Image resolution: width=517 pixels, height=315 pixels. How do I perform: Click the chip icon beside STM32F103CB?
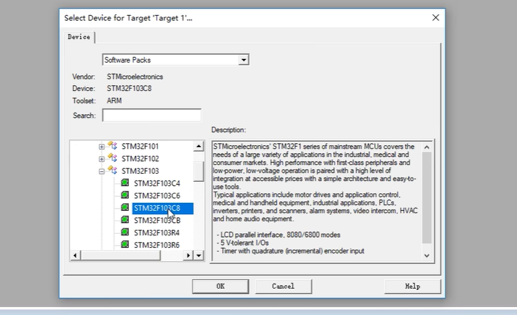point(125,220)
